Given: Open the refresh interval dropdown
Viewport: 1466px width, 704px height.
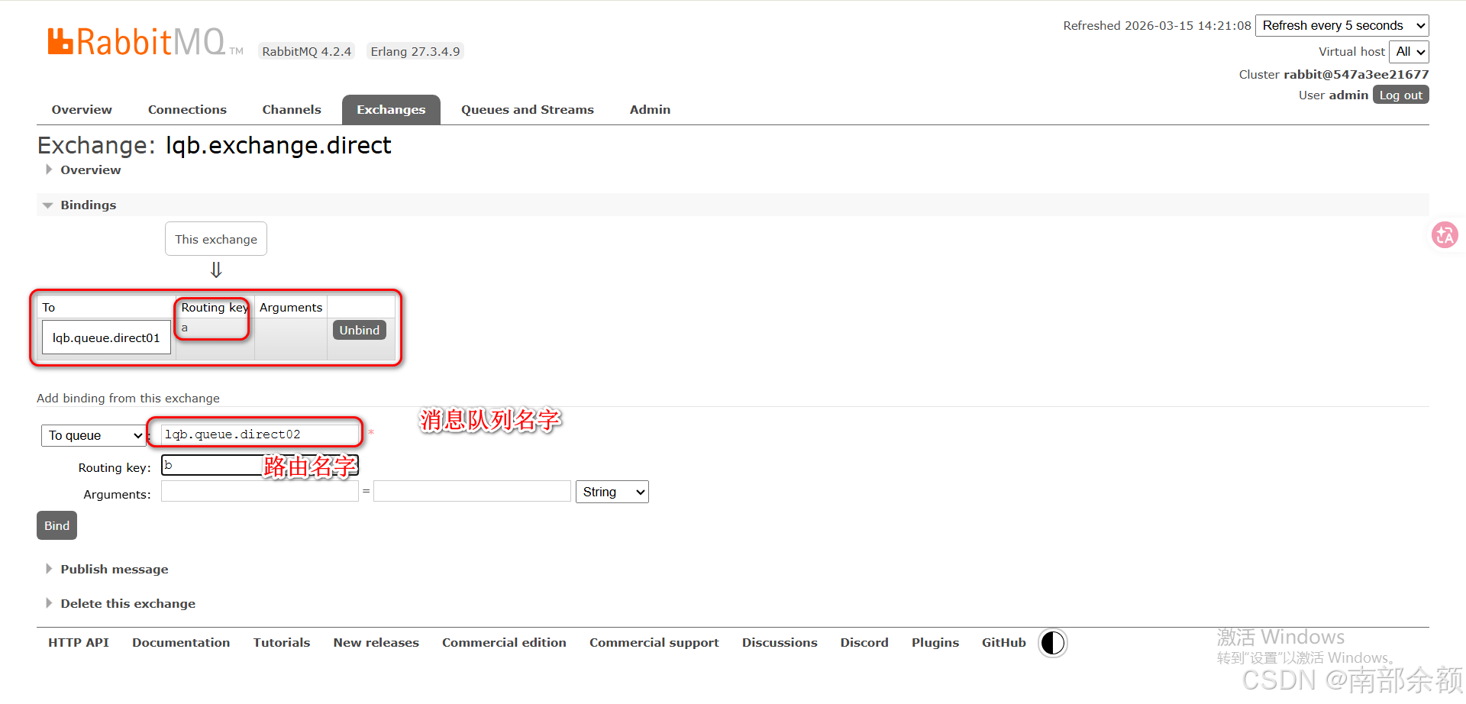Looking at the screenshot, I should [1342, 25].
